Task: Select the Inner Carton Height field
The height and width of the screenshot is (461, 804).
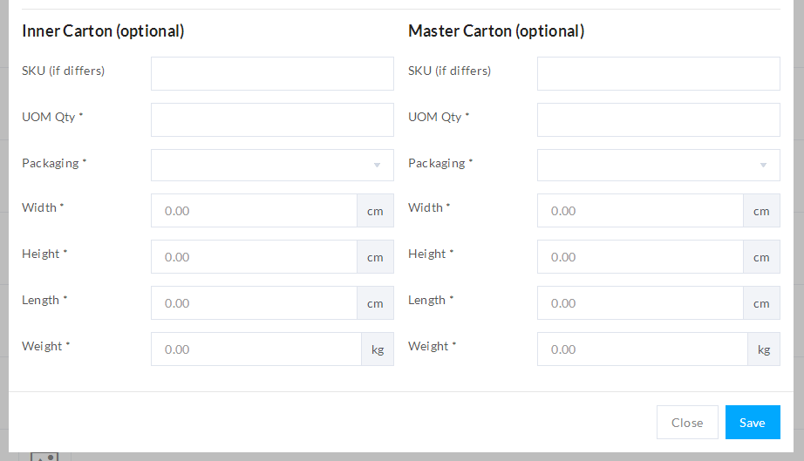Action: 254,257
